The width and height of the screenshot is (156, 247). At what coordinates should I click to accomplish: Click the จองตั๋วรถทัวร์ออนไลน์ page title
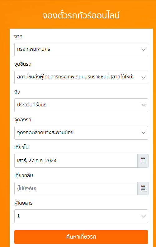coord(81,16)
